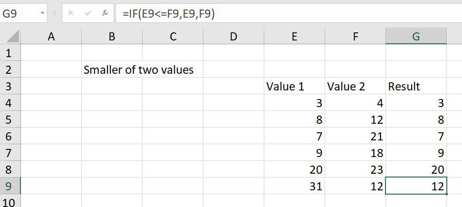Click the formula bar grip dots separator

55,13
